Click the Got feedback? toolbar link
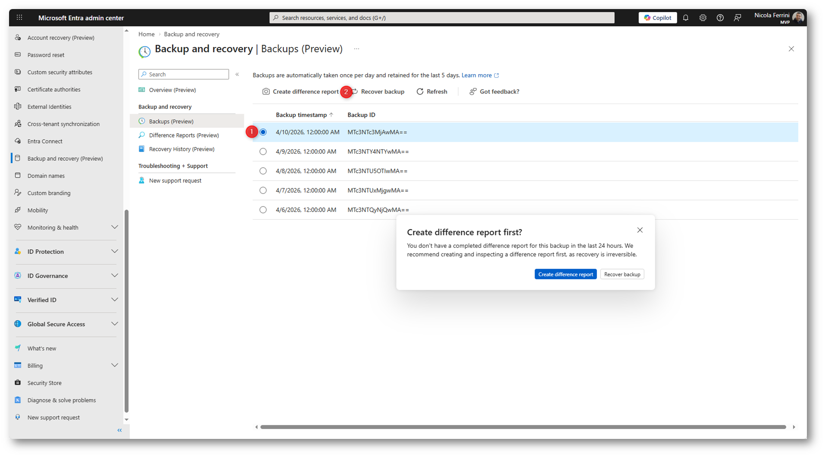Viewport: 825px width, 457px height. point(494,91)
